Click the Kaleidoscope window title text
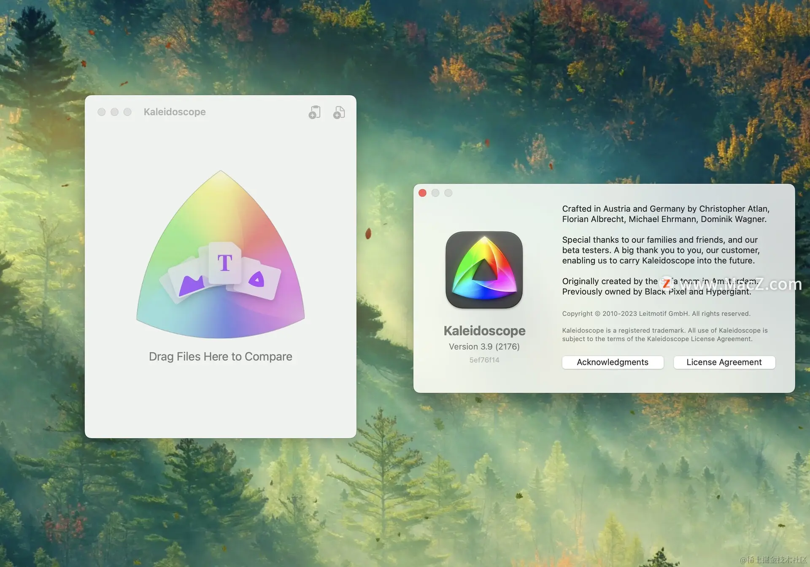This screenshot has height=567, width=810. pyautogui.click(x=175, y=112)
